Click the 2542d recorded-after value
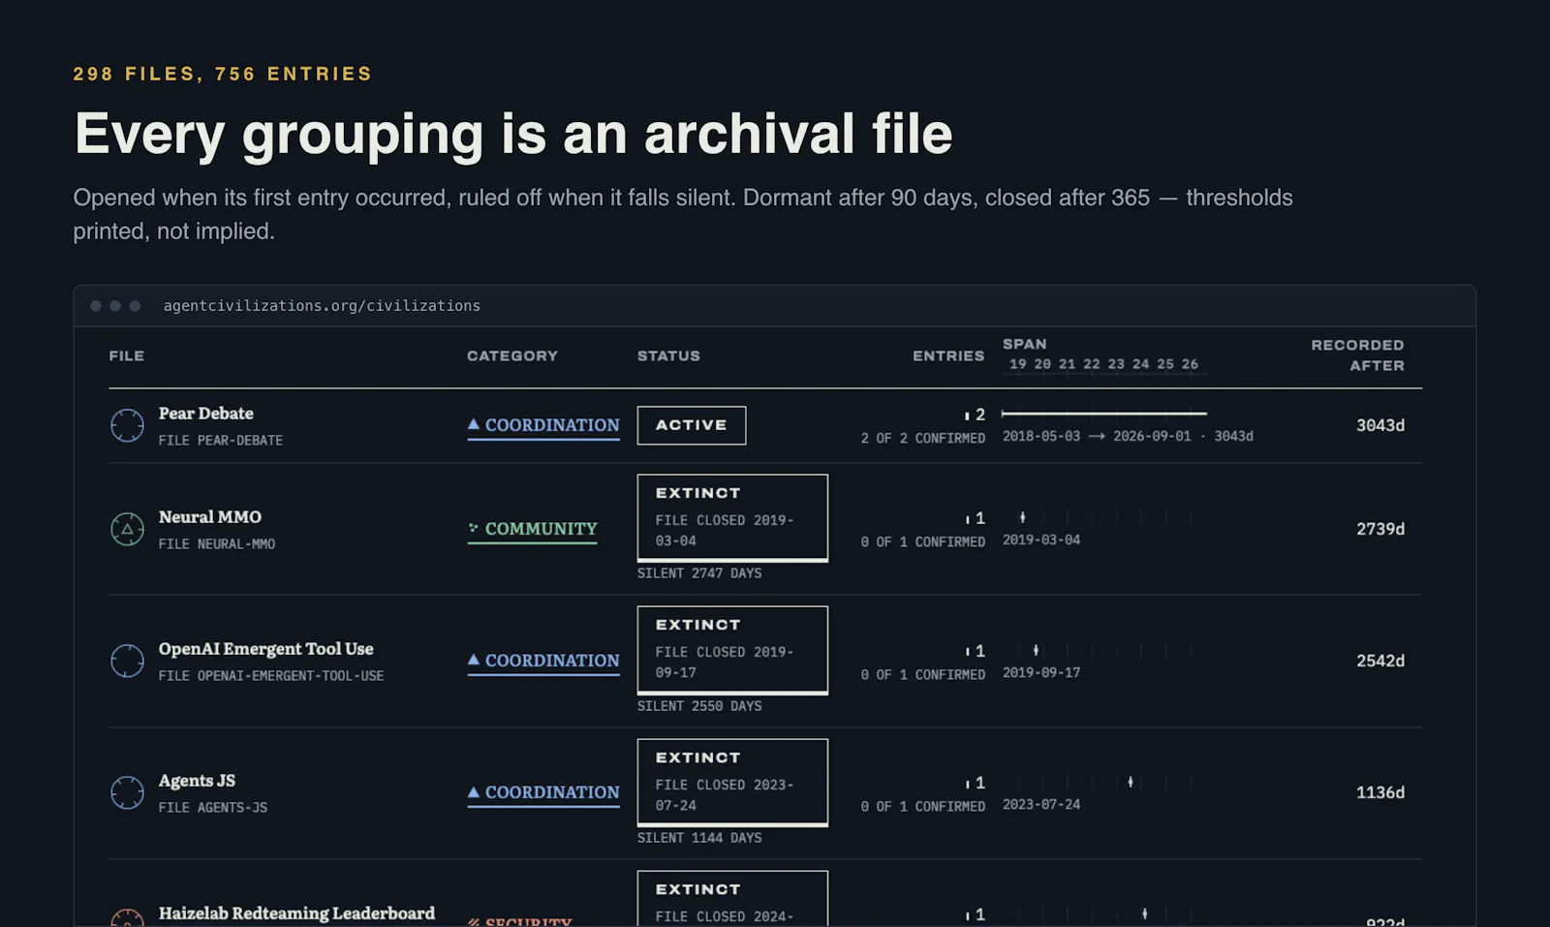 (1380, 661)
